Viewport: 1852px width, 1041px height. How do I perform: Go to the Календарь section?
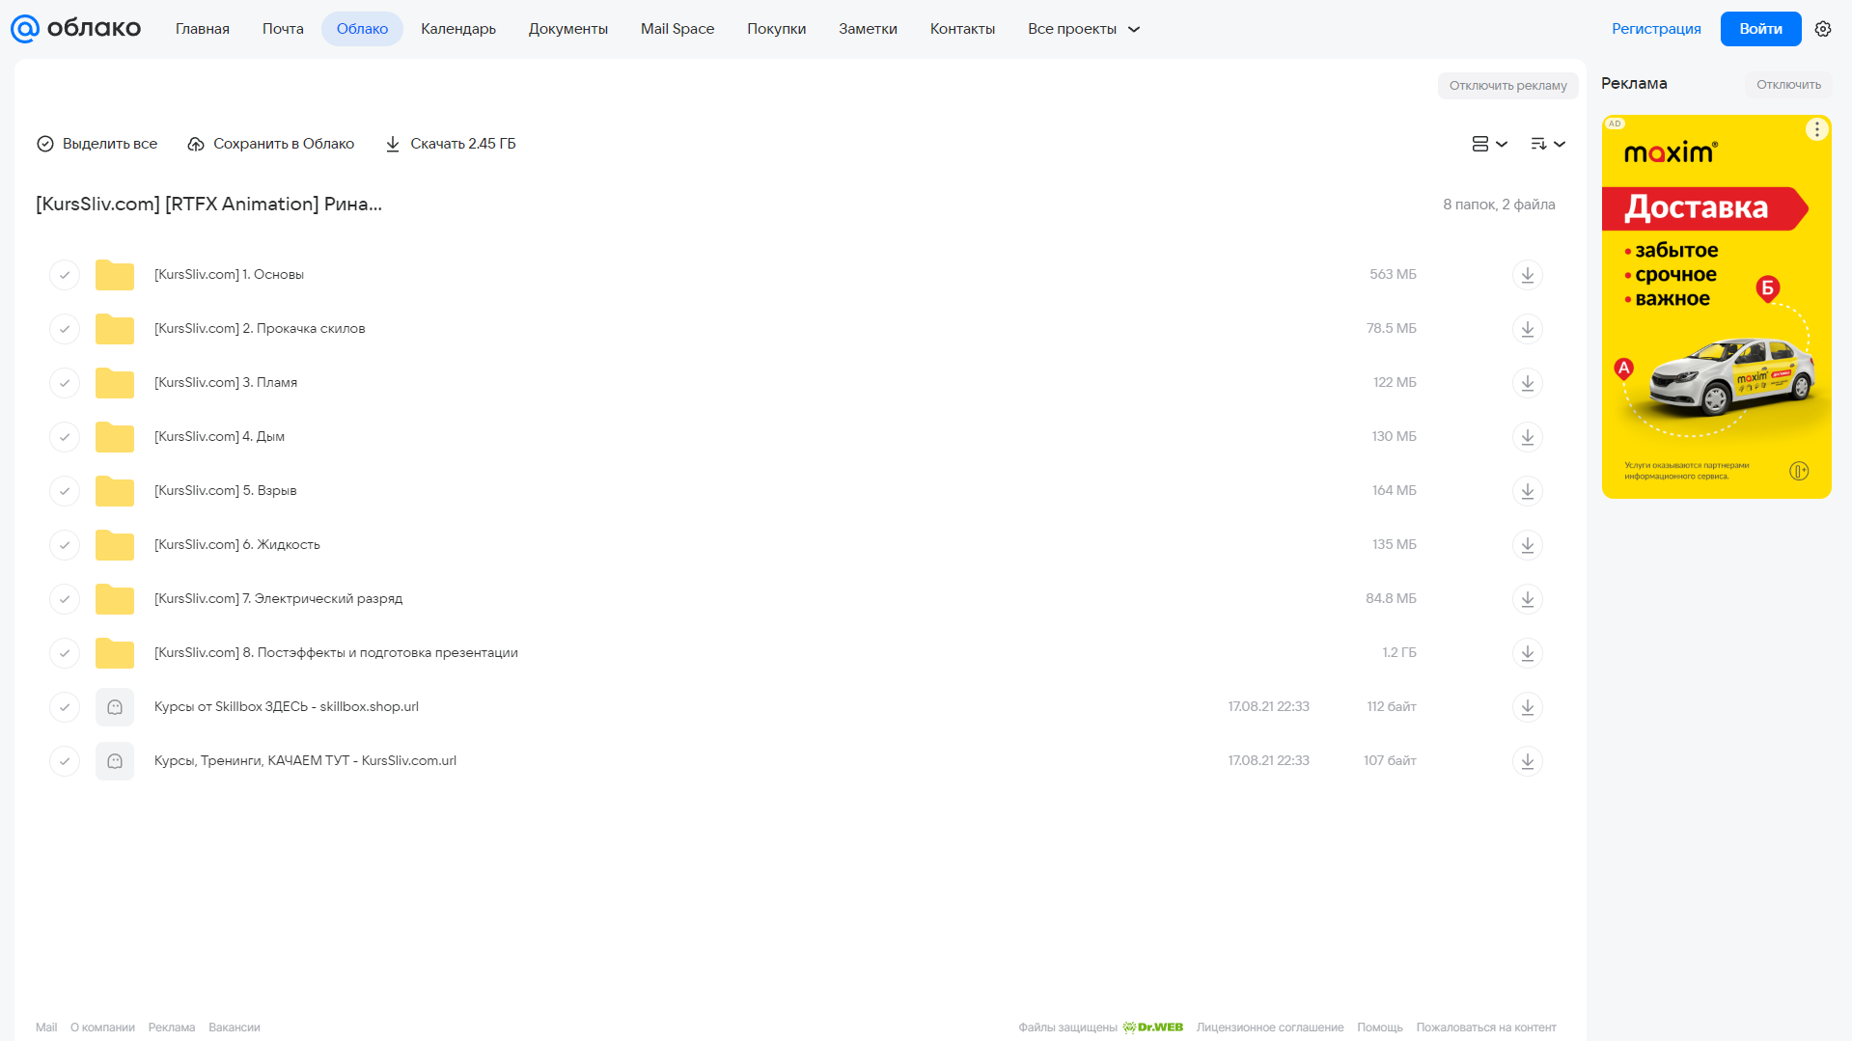click(458, 29)
